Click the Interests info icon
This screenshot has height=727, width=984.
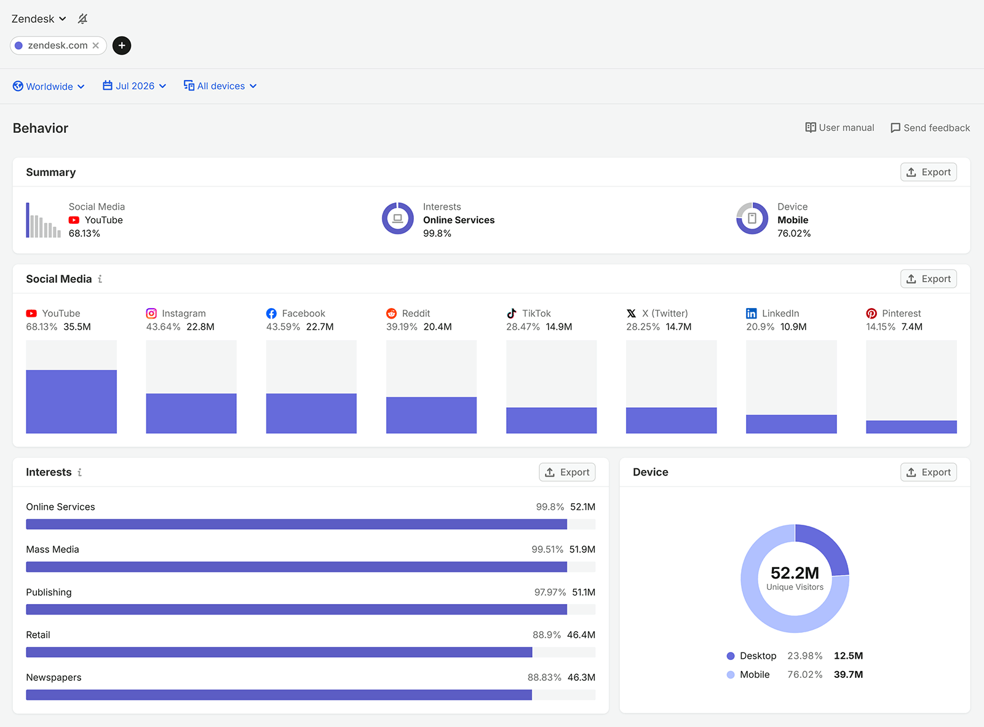(79, 472)
